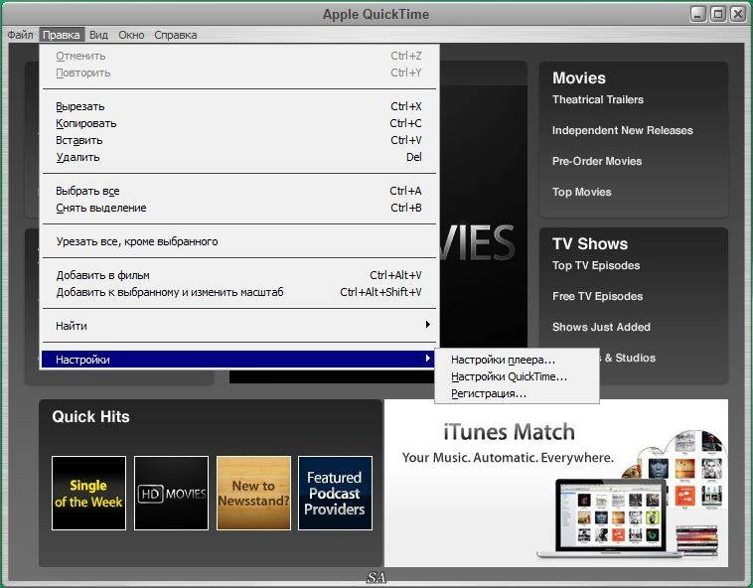Open Регистрация… from submenu
The width and height of the screenshot is (753, 588).
coord(517,393)
